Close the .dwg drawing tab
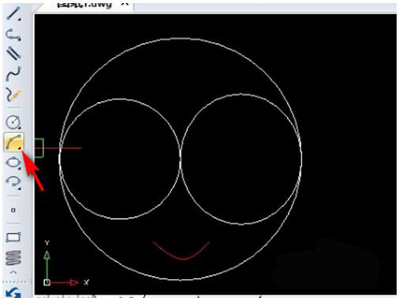The image size is (399, 298). (x=125, y=4)
